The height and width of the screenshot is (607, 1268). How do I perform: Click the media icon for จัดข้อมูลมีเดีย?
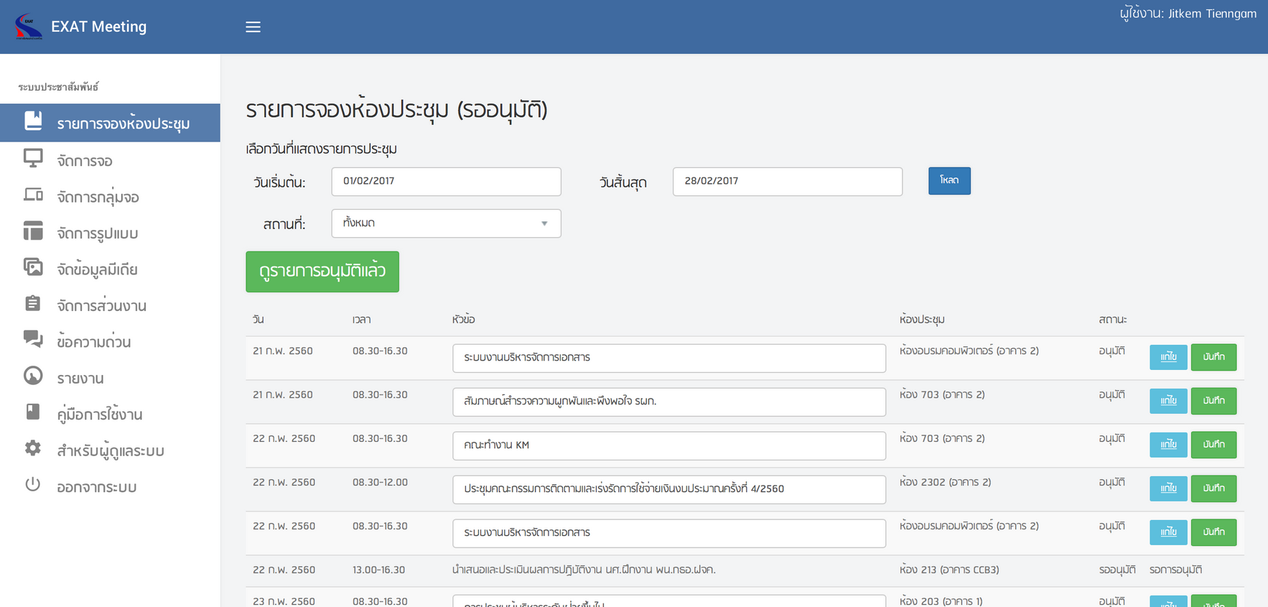click(33, 268)
